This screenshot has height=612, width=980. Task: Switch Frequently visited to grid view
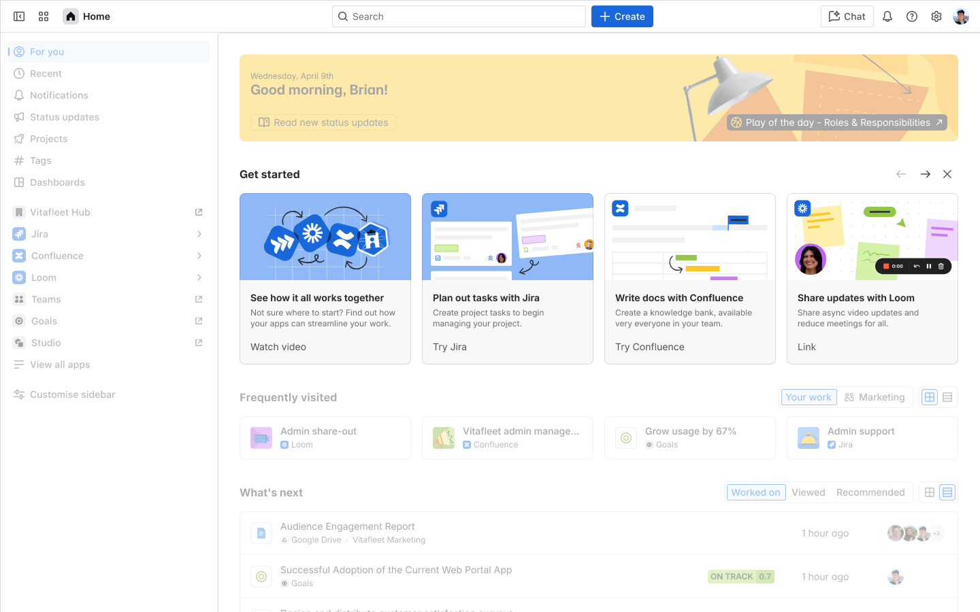point(930,397)
